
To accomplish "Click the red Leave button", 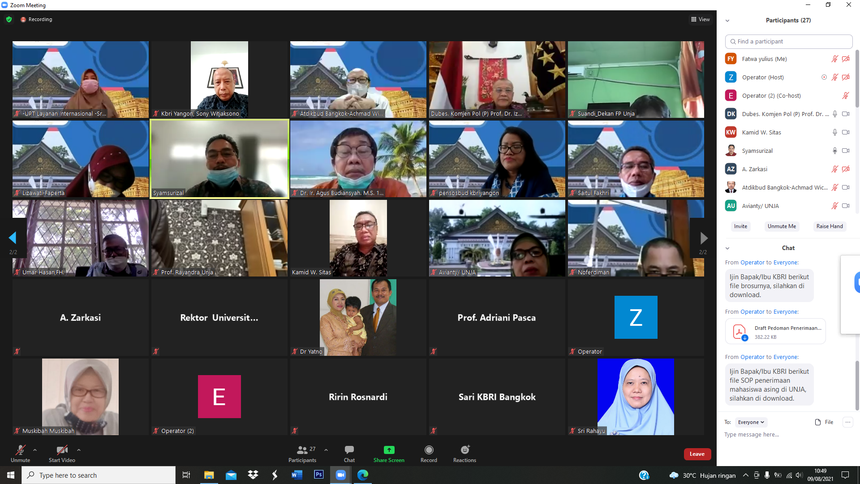I will coord(697,454).
